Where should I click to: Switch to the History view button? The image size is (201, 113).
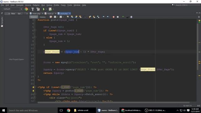click(x=43, y=17)
